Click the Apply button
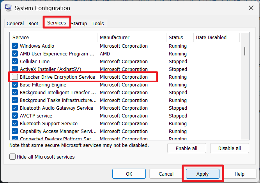Screen dimensions: 260x183 tap(202, 174)
